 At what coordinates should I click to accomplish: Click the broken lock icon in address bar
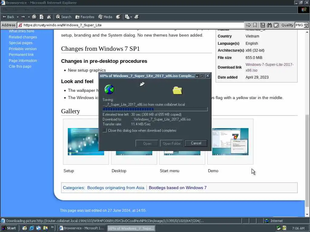coord(20,25)
